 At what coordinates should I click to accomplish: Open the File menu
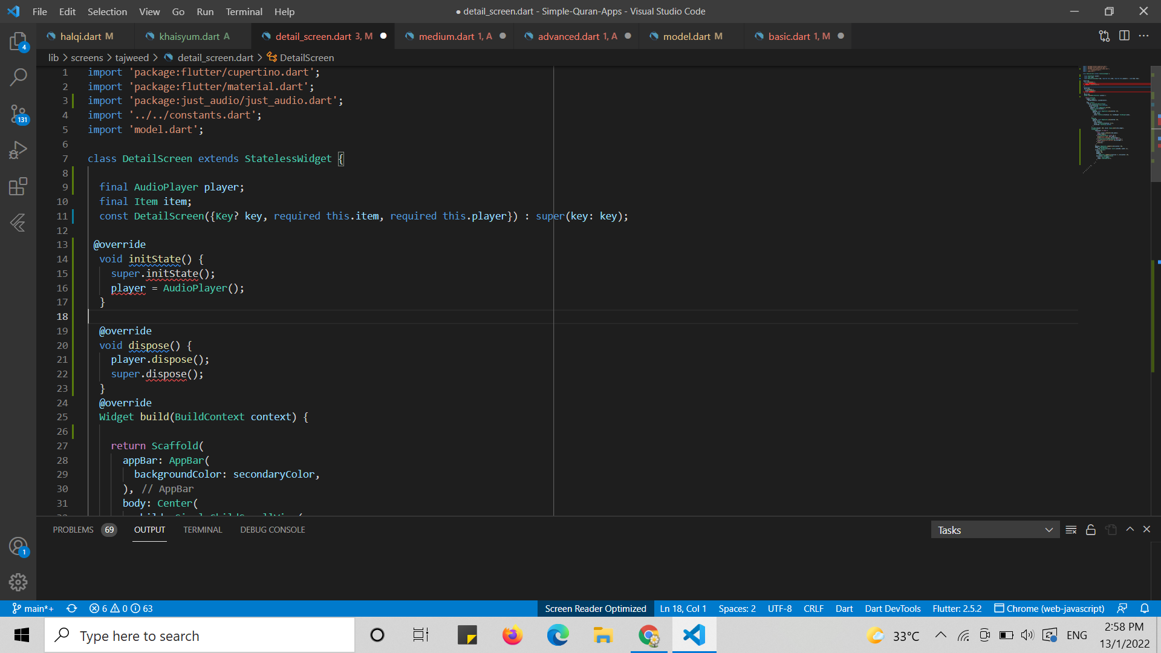[x=40, y=11]
